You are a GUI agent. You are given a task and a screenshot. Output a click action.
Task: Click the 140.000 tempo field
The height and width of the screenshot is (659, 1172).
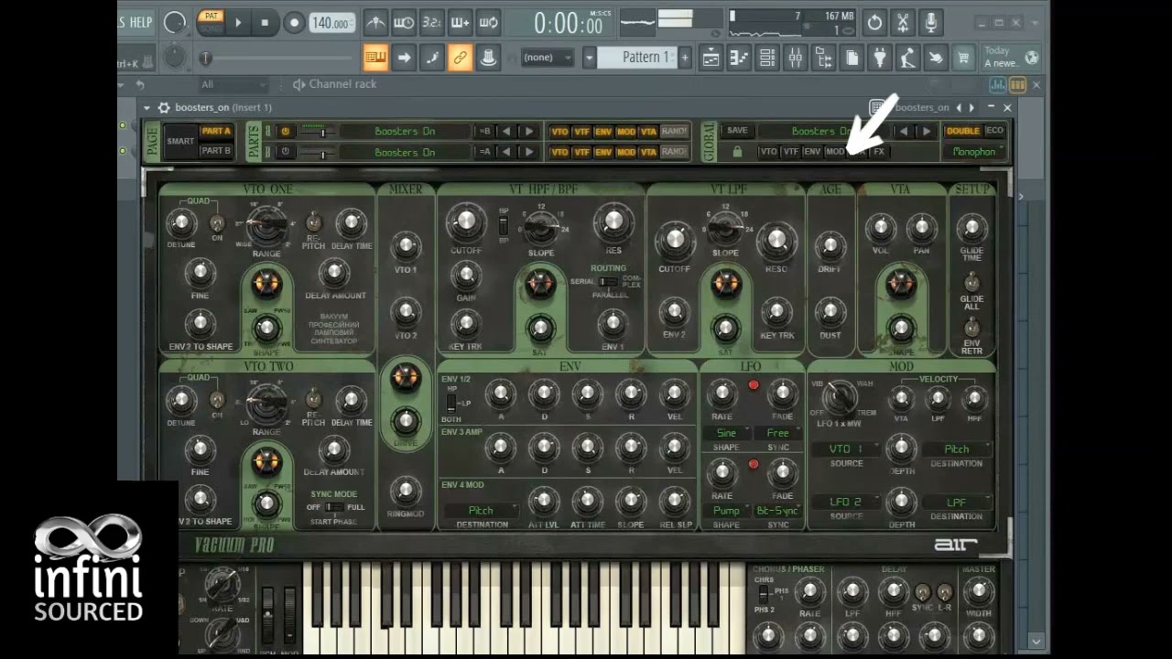click(x=333, y=23)
